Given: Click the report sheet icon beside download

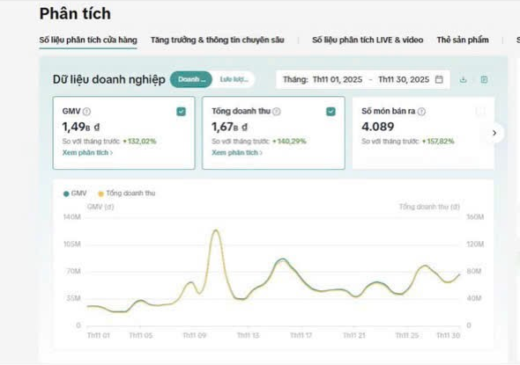Looking at the screenshot, I should pyautogui.click(x=484, y=79).
